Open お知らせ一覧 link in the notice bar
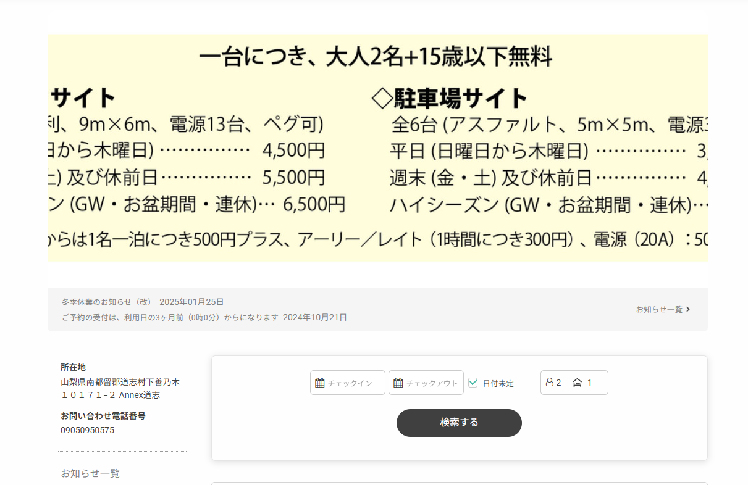The height and width of the screenshot is (485, 748). click(x=659, y=309)
